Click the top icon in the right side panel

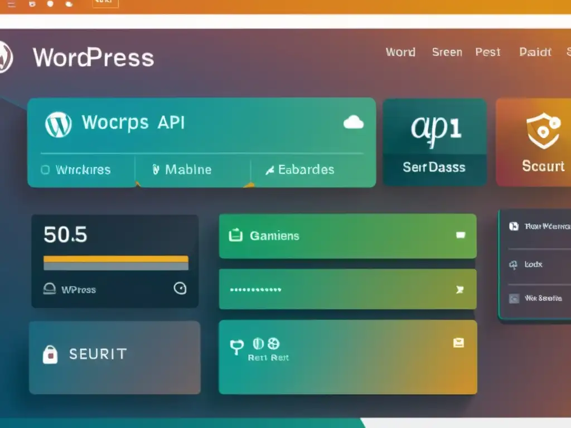click(514, 226)
